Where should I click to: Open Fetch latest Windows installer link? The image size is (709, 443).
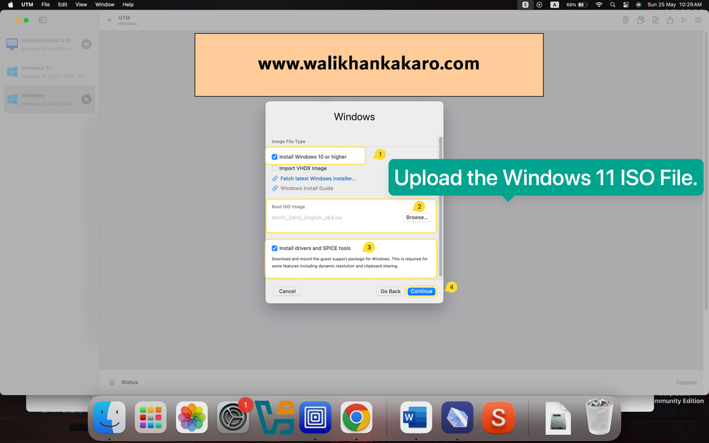318,179
